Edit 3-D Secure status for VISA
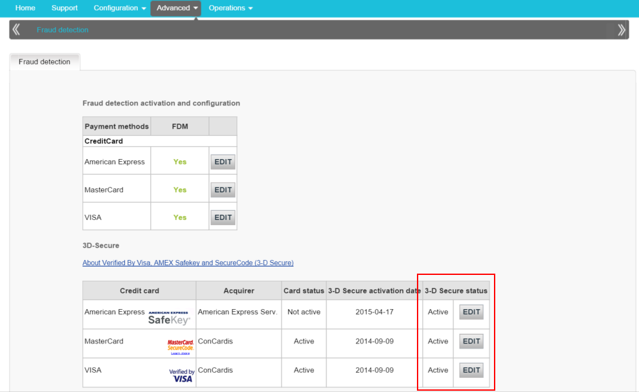Viewport: 639px width, 392px height. pyautogui.click(x=471, y=371)
